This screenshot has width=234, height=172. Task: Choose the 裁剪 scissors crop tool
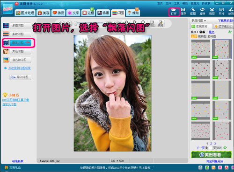pos(212,12)
